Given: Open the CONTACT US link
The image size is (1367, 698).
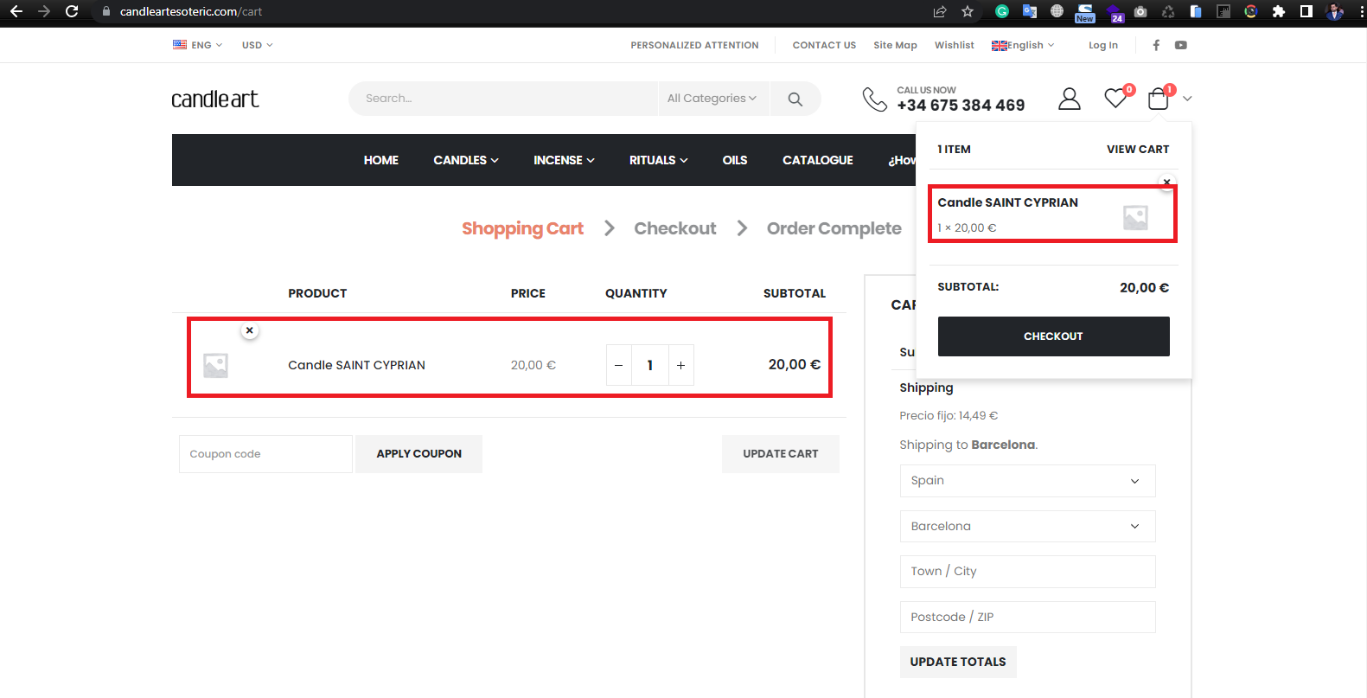Looking at the screenshot, I should [x=824, y=45].
